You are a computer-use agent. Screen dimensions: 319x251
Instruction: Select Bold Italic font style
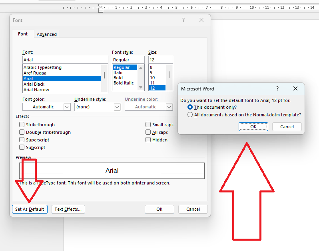(125, 83)
